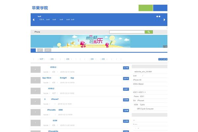Click the small ad marker on the banner corner

165,47
